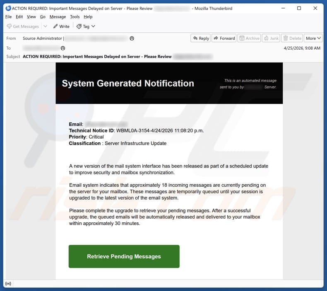Open the More actions dropdown
This screenshot has height=291, width=327.
[x=313, y=38]
